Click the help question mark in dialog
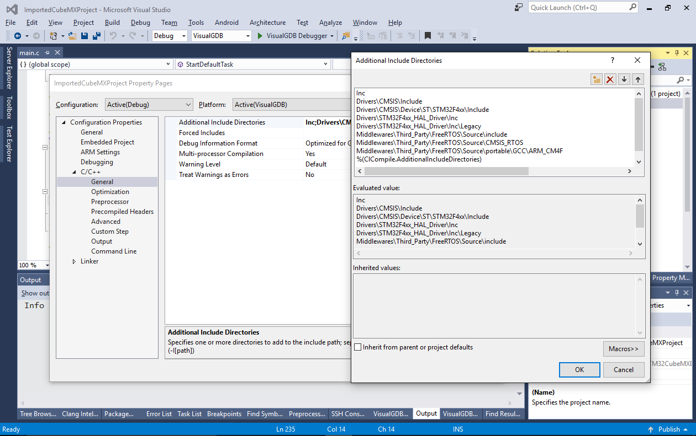 (x=612, y=60)
